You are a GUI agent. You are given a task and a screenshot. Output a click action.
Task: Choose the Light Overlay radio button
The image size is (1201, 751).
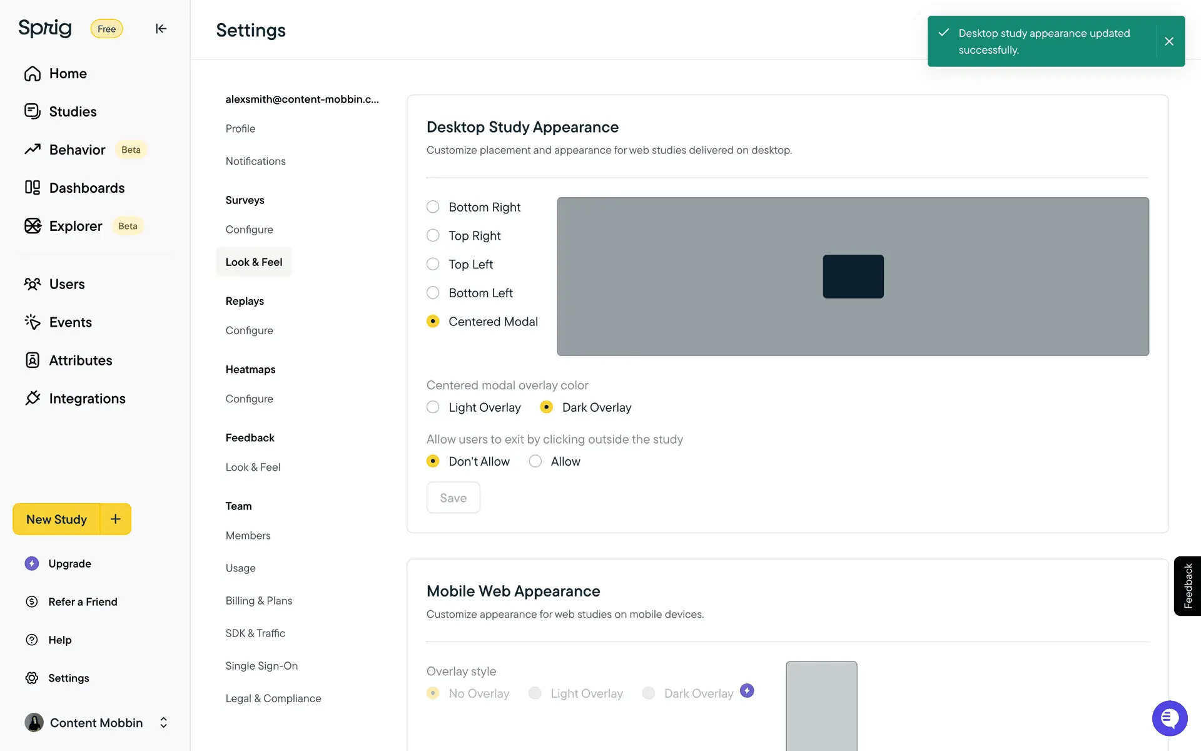[x=433, y=407]
